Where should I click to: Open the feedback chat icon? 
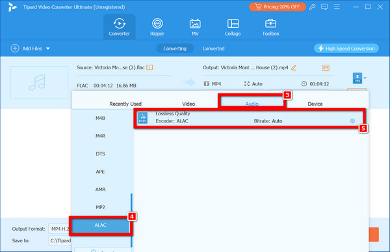point(324,7)
